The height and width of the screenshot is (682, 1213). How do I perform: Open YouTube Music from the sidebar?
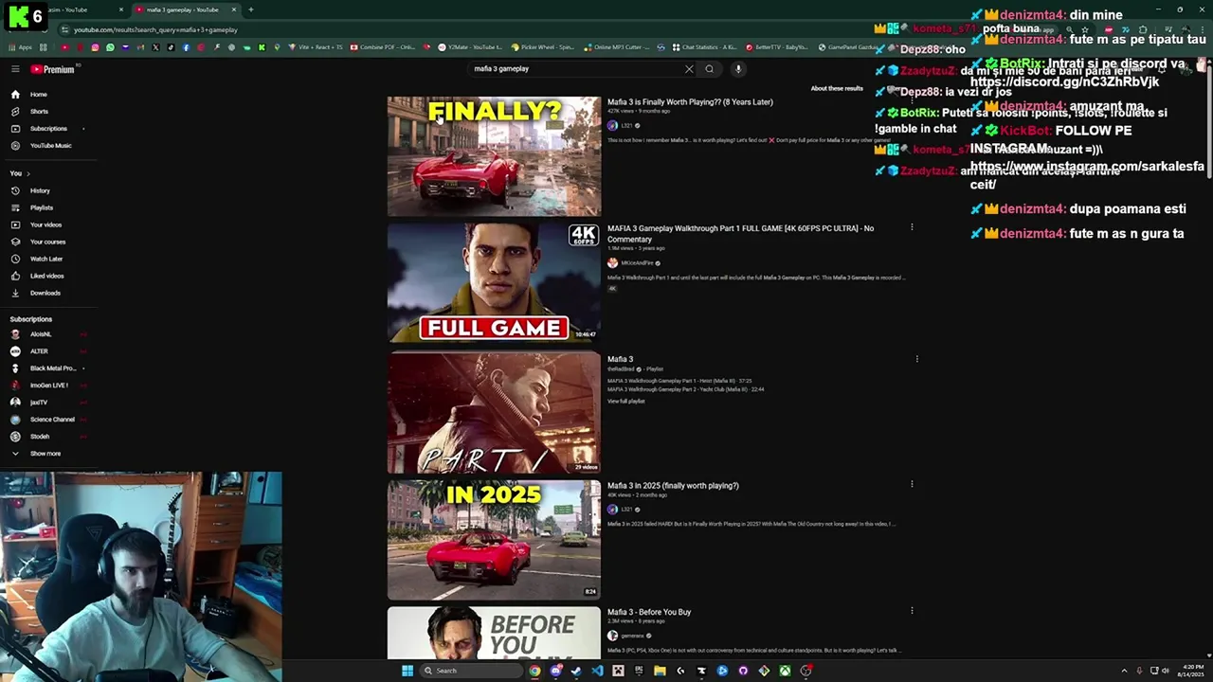click(x=50, y=146)
